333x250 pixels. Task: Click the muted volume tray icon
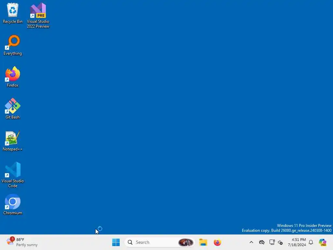[x=280, y=242]
